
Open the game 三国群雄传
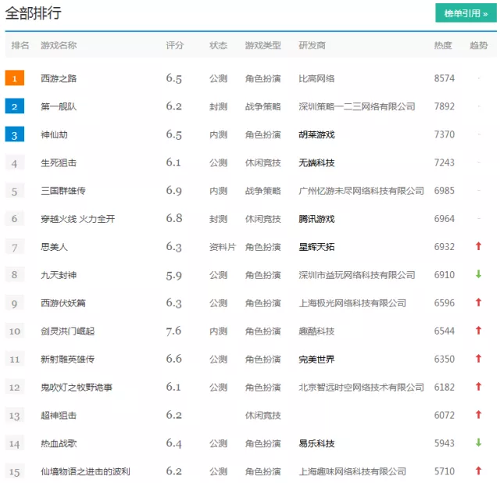pyautogui.click(x=63, y=191)
